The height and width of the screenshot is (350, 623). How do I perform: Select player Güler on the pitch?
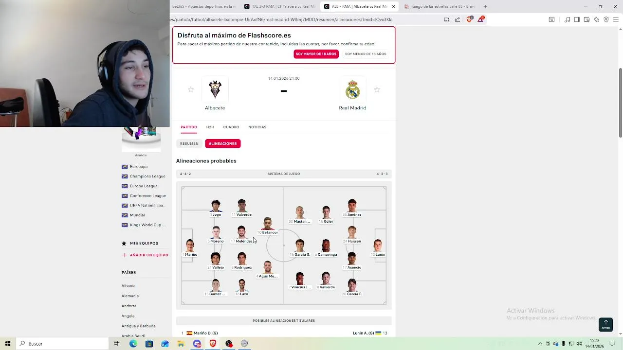[326, 215]
